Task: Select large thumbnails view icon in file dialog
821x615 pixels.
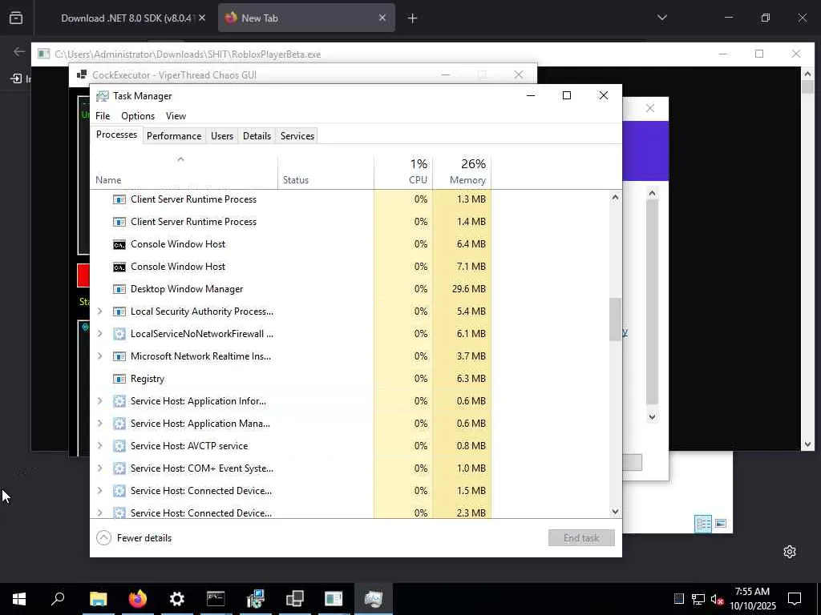Action: pos(721,524)
